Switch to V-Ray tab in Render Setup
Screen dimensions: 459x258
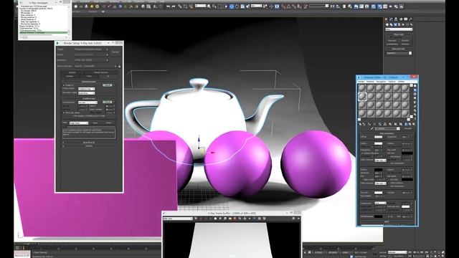pos(89,77)
